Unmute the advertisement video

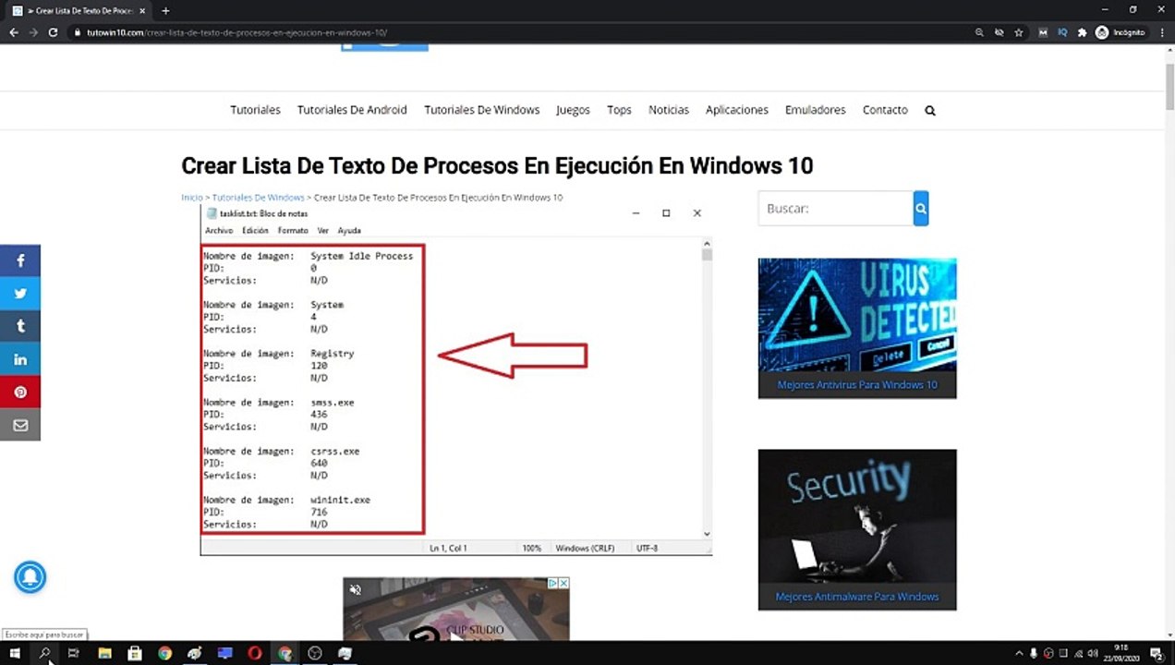tap(355, 589)
